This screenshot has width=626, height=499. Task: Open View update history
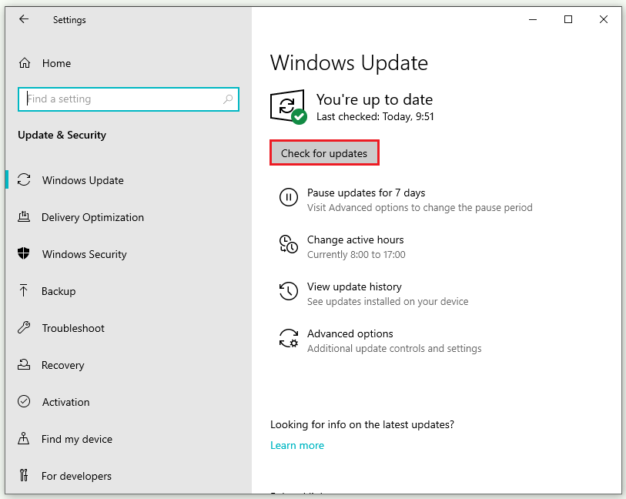click(x=354, y=286)
